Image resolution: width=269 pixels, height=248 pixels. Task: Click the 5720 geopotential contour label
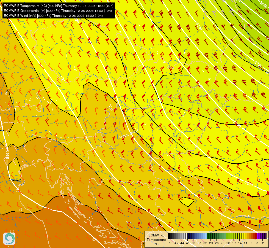pyautogui.click(x=258, y=64)
